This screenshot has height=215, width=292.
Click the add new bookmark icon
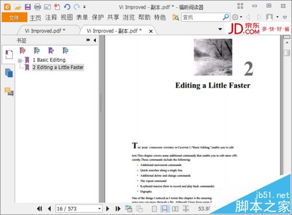tap(23, 51)
